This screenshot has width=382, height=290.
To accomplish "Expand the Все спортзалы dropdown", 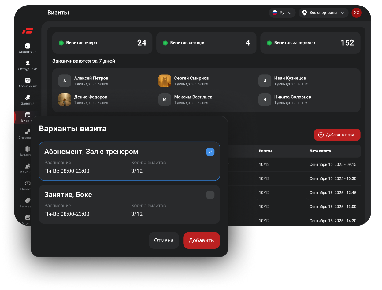I will pyautogui.click(x=323, y=13).
